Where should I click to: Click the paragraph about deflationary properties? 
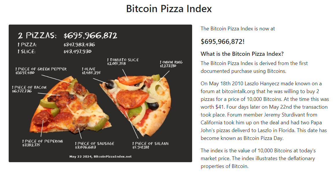tap(258, 158)
